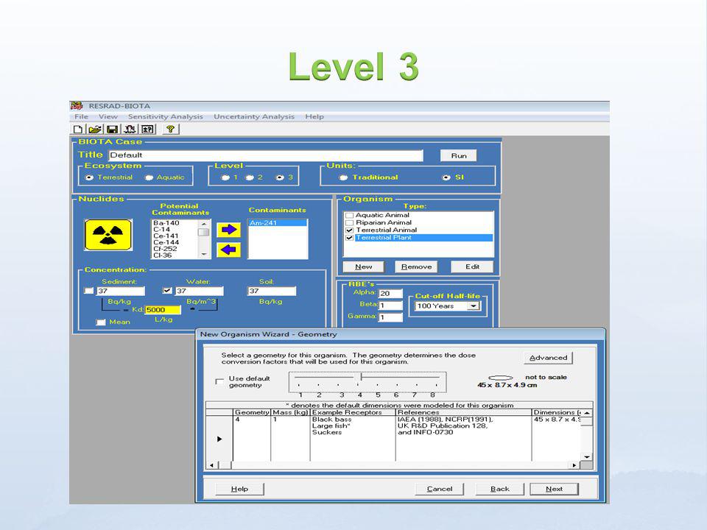This screenshot has width=707, height=530.
Task: Open the View menu
Action: 108,117
